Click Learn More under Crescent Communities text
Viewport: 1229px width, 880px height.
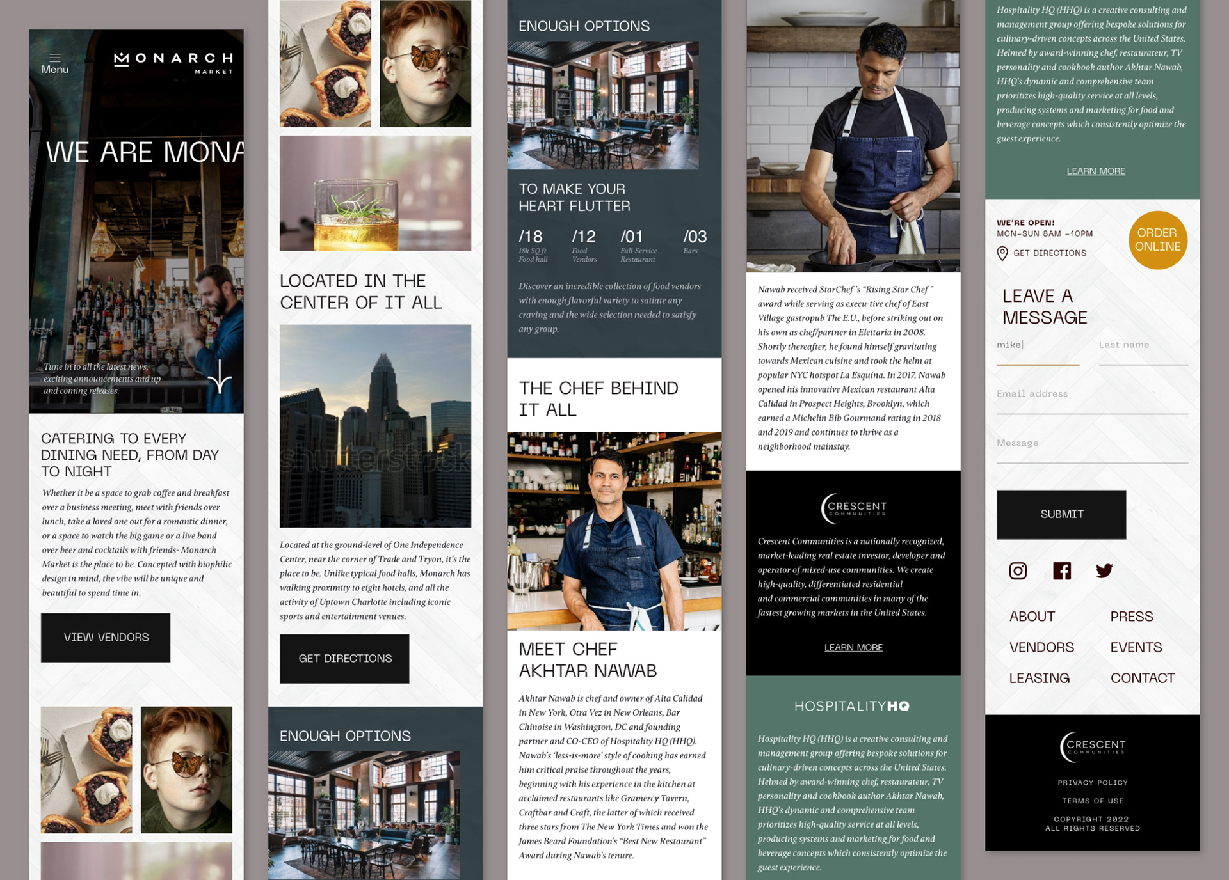[x=853, y=647]
